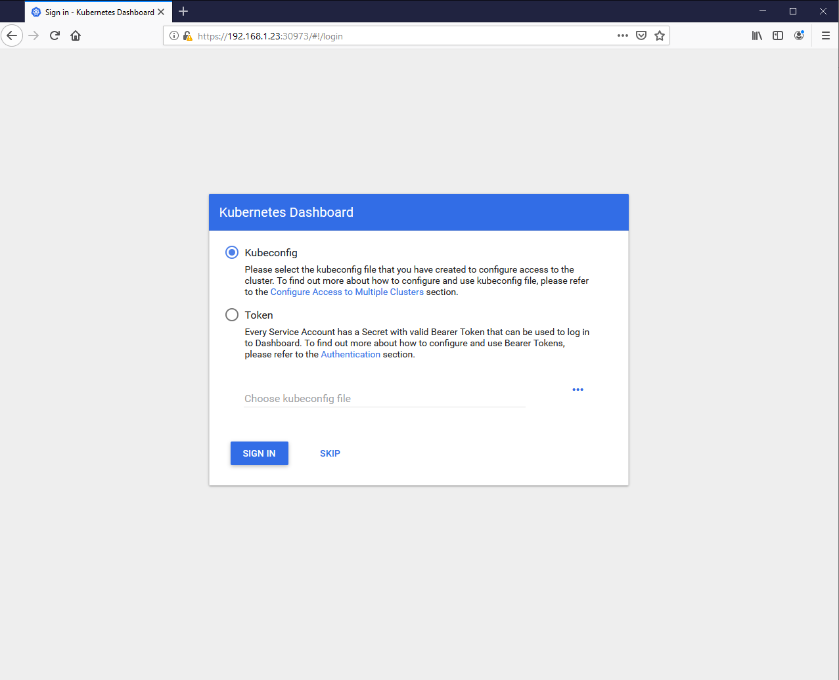This screenshot has height=680, width=839.
Task: Open the Firefox hamburger menu
Action: [826, 35]
